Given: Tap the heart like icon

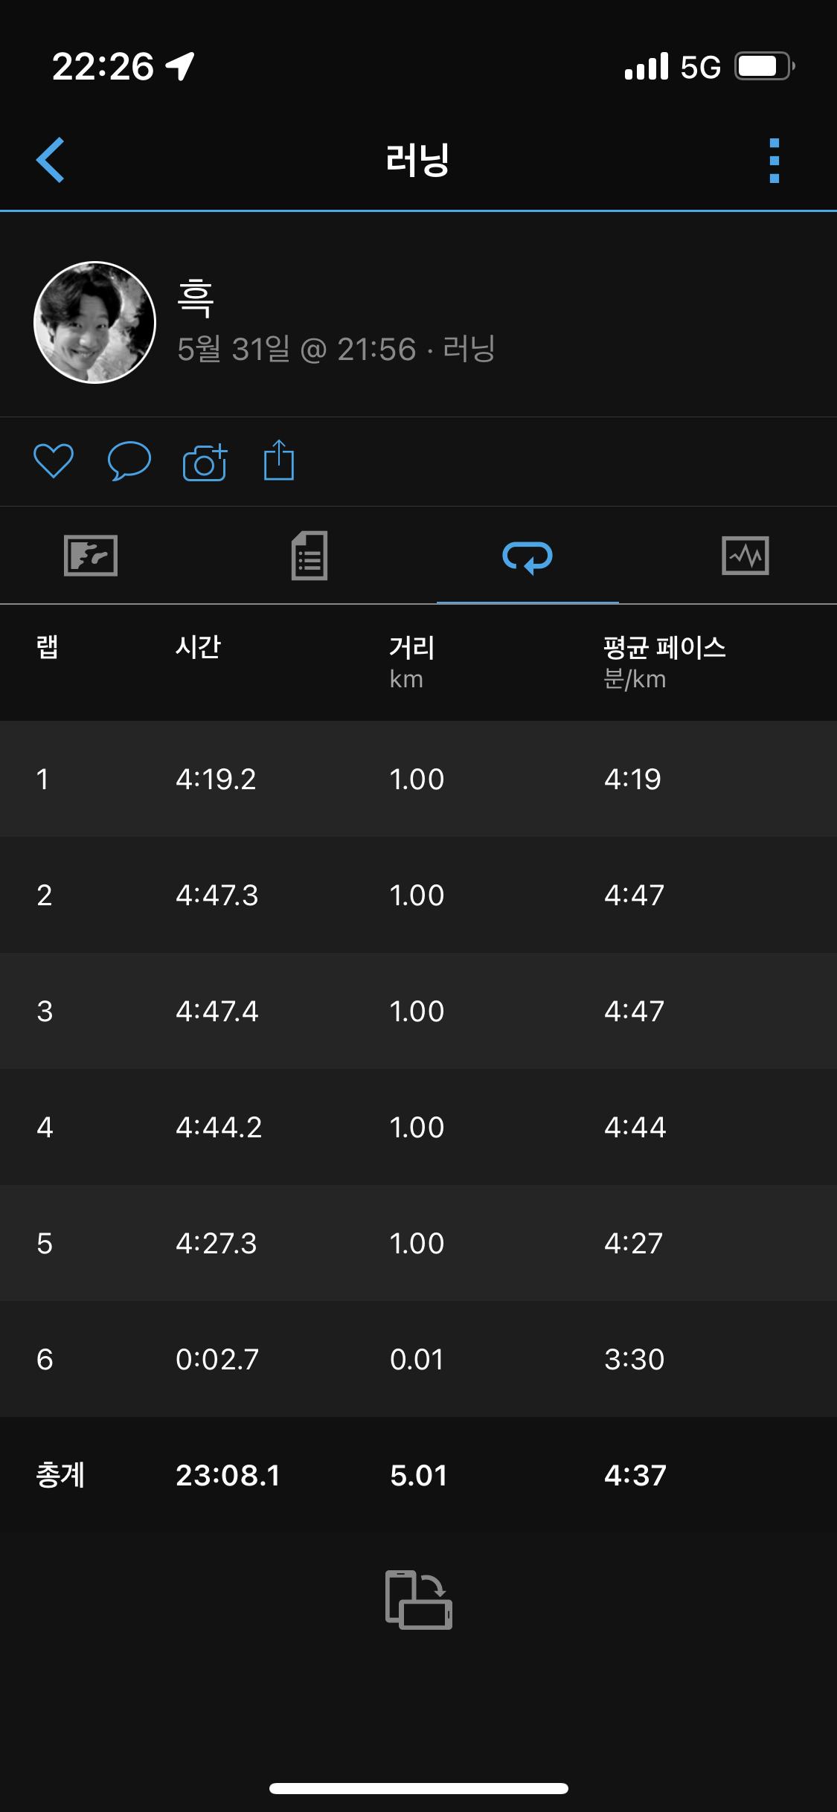Looking at the screenshot, I should [54, 461].
